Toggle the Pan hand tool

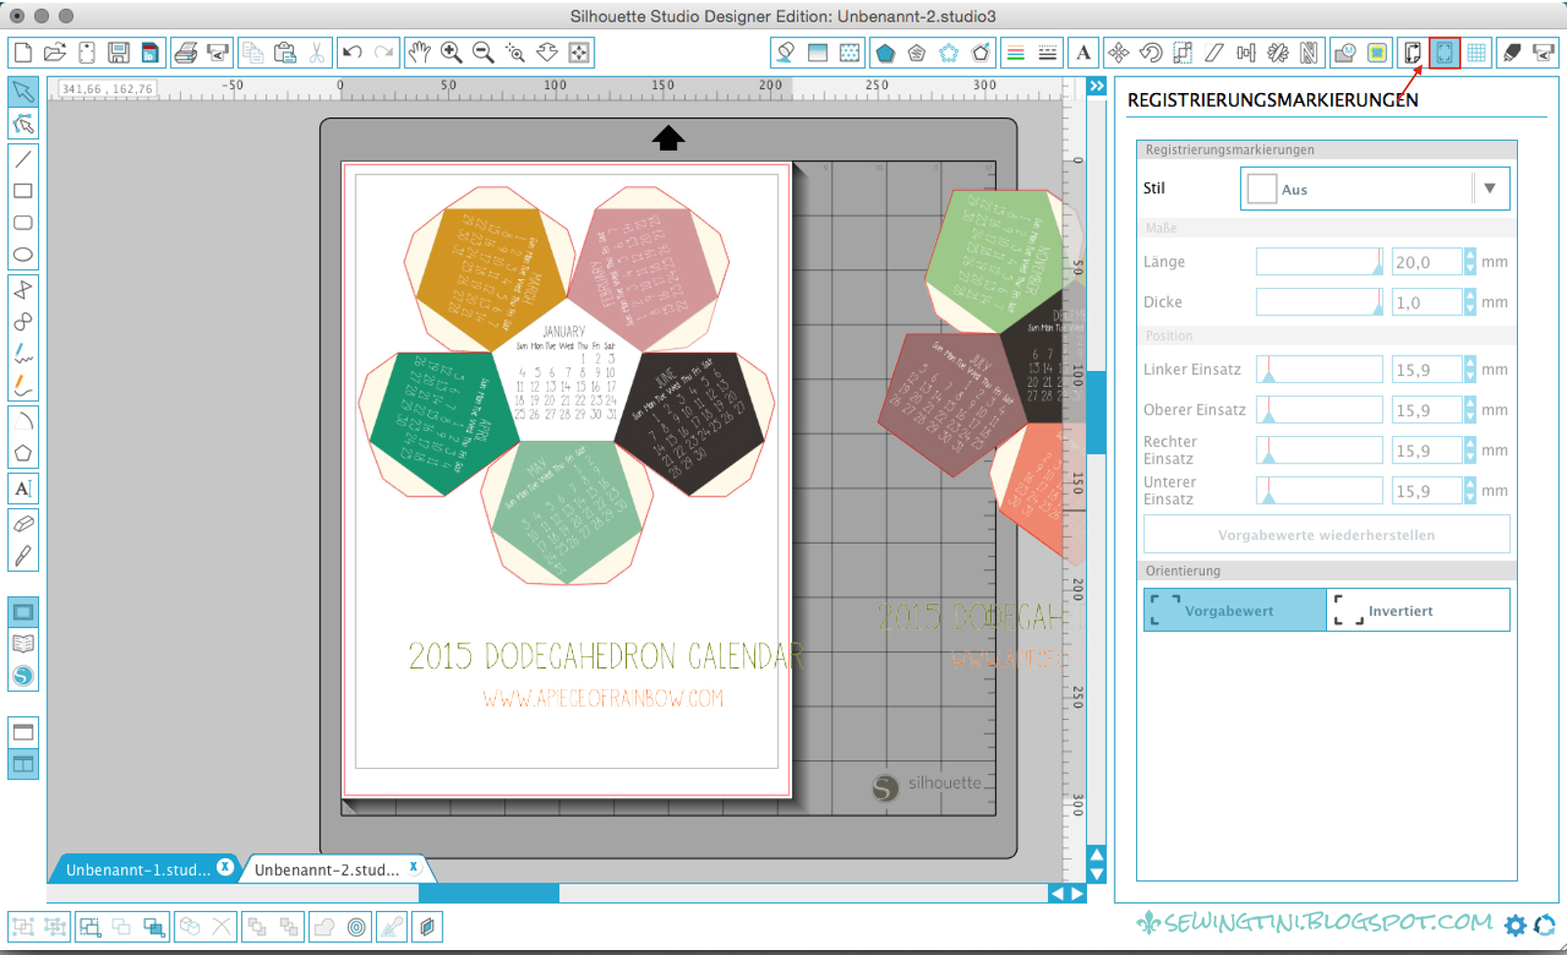[418, 52]
